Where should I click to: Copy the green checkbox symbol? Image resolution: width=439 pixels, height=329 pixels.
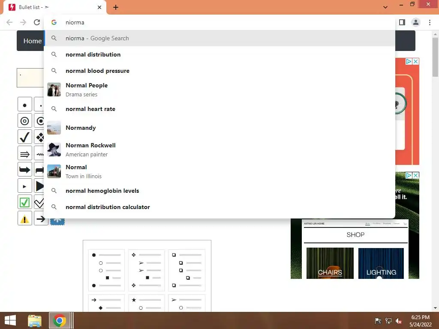point(24,202)
